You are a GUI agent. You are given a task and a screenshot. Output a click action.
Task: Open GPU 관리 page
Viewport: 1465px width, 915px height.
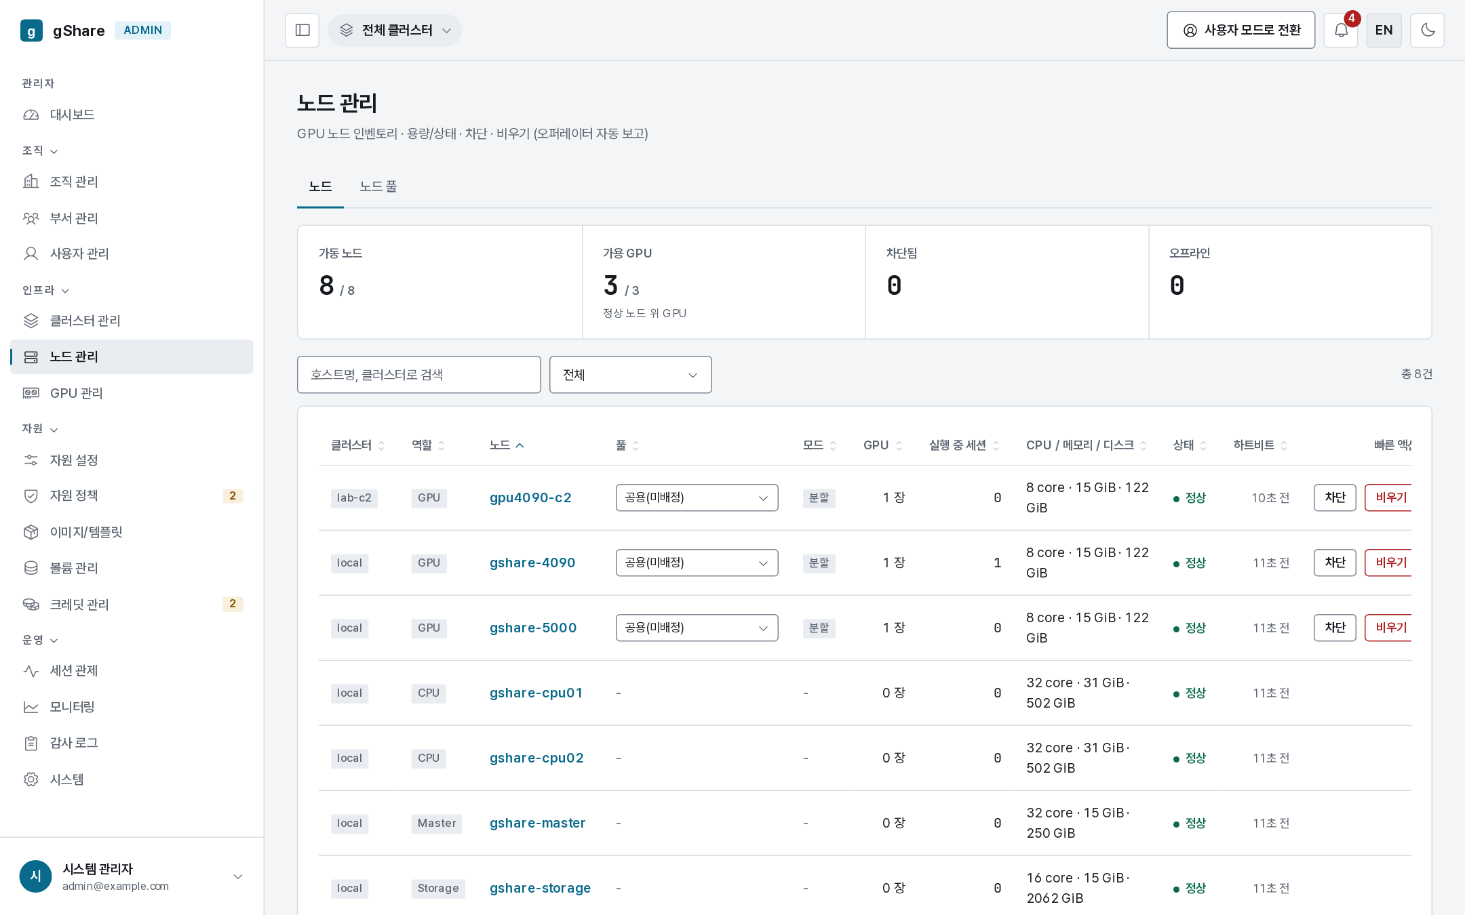(x=132, y=393)
